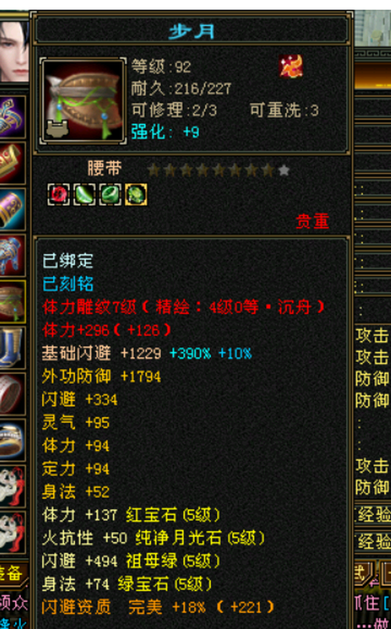Click the 步月 item title bar
Viewport: 391px width, 629px height.
coord(192,31)
